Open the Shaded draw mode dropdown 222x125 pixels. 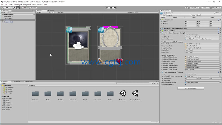pos(43,12)
